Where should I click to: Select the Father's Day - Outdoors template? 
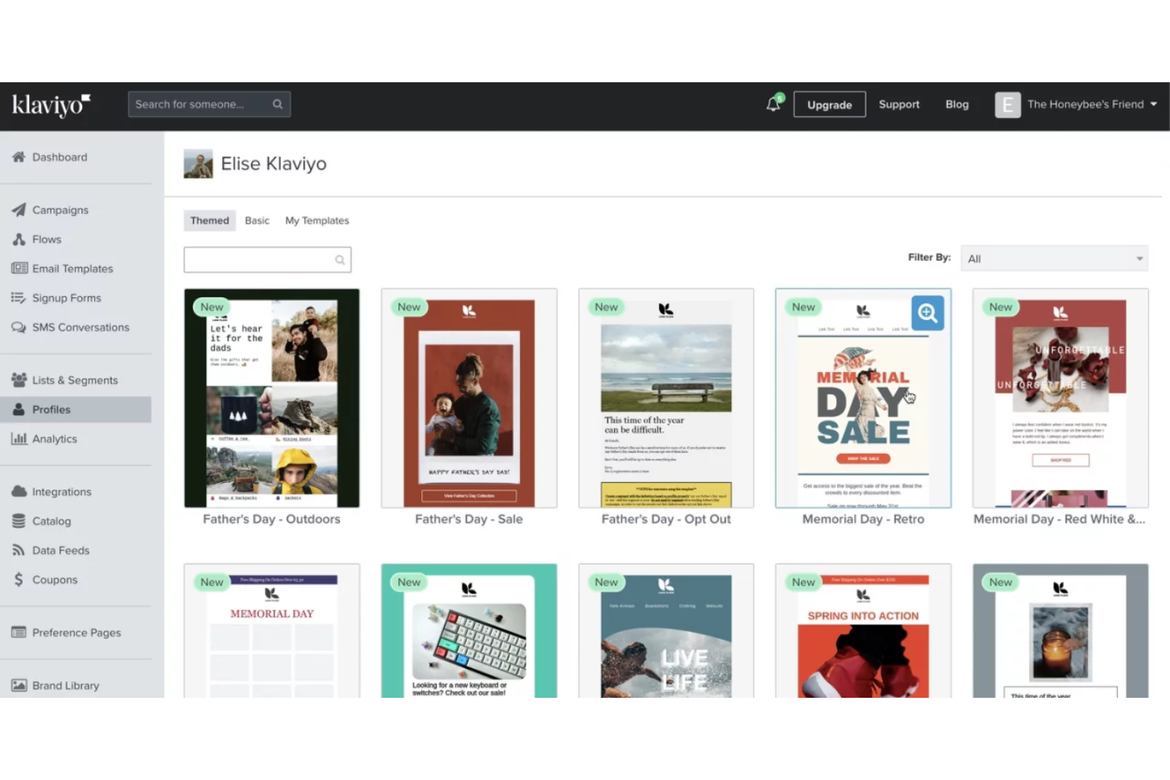[x=271, y=398]
